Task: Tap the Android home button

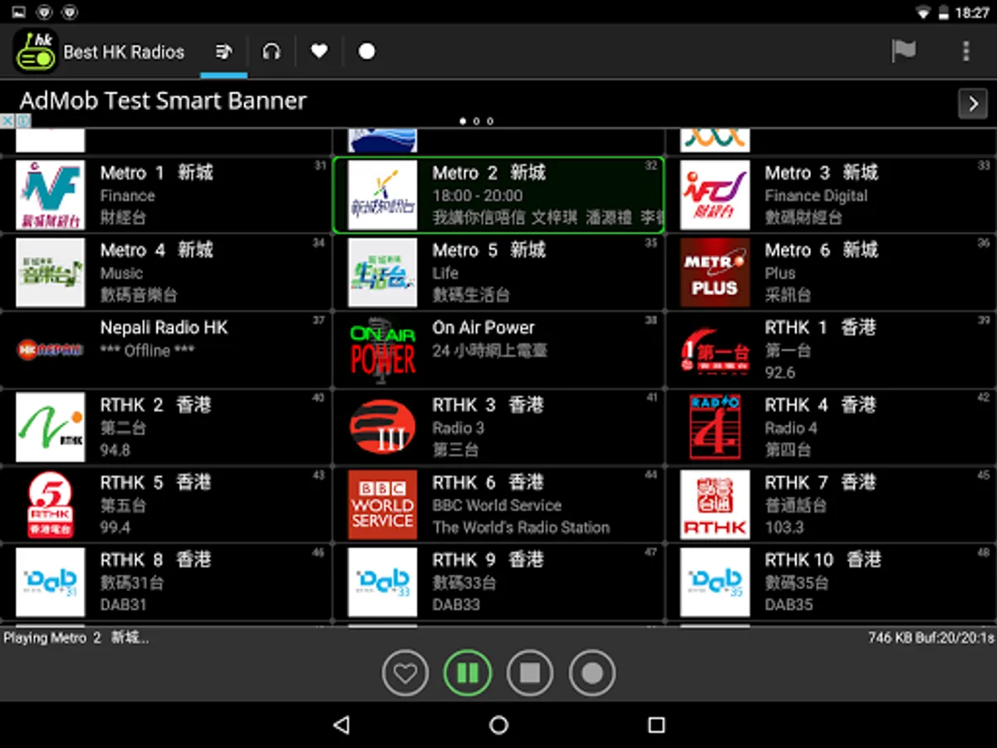Action: coord(498,725)
